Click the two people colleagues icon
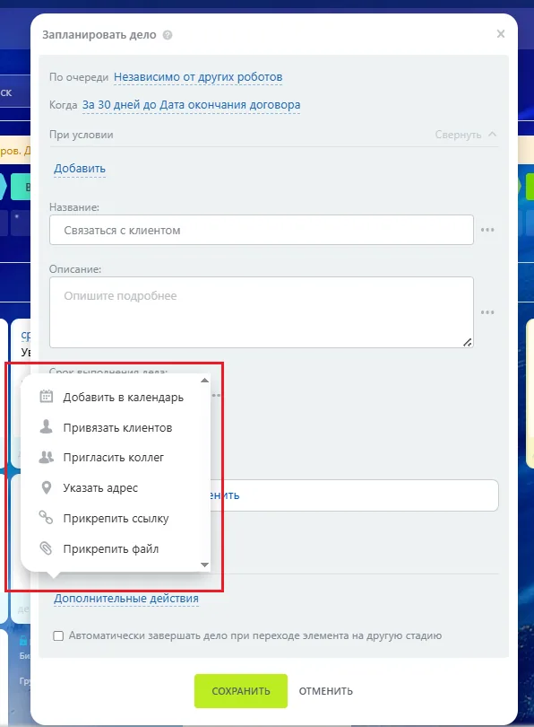Image resolution: width=534 pixels, height=727 pixels. [47, 457]
